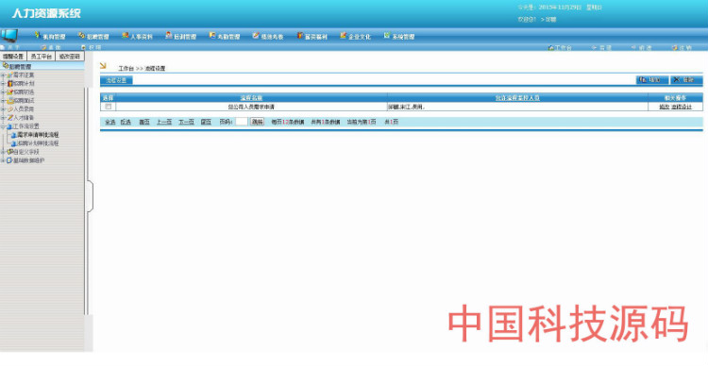Expand the 人员录用 tree node

click(x=3, y=109)
